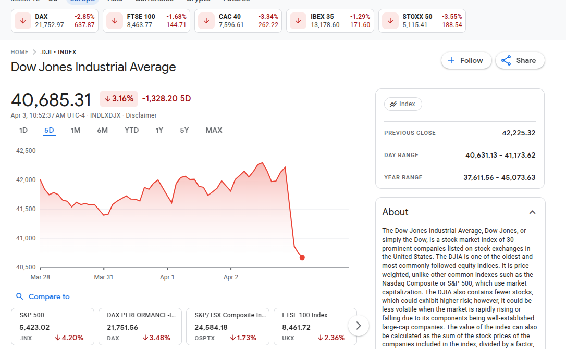Select the 1D chart range tab
The height and width of the screenshot is (349, 566).
tap(23, 130)
